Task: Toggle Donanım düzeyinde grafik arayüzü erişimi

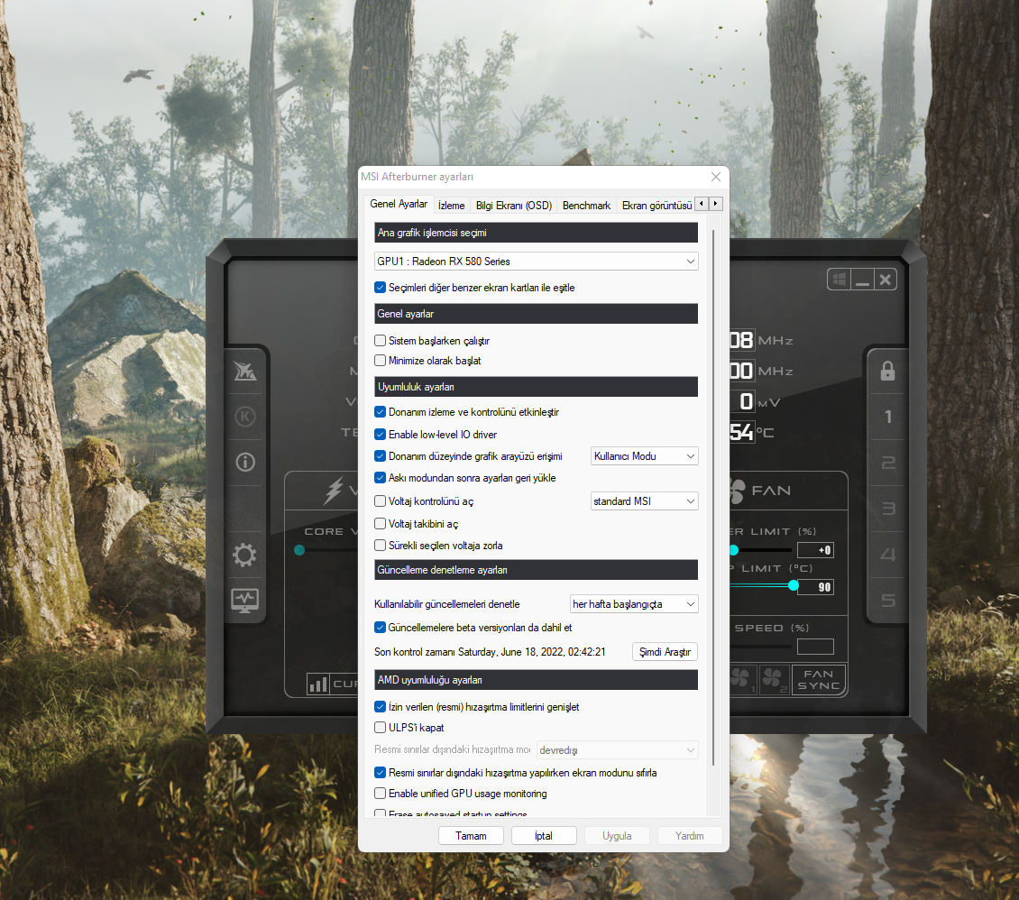Action: coord(381,456)
